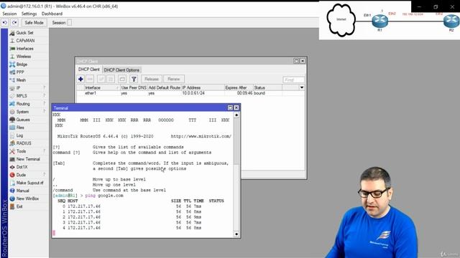Click the redo arrow icon in the toolbar
The image size is (460, 258).
(14, 22)
